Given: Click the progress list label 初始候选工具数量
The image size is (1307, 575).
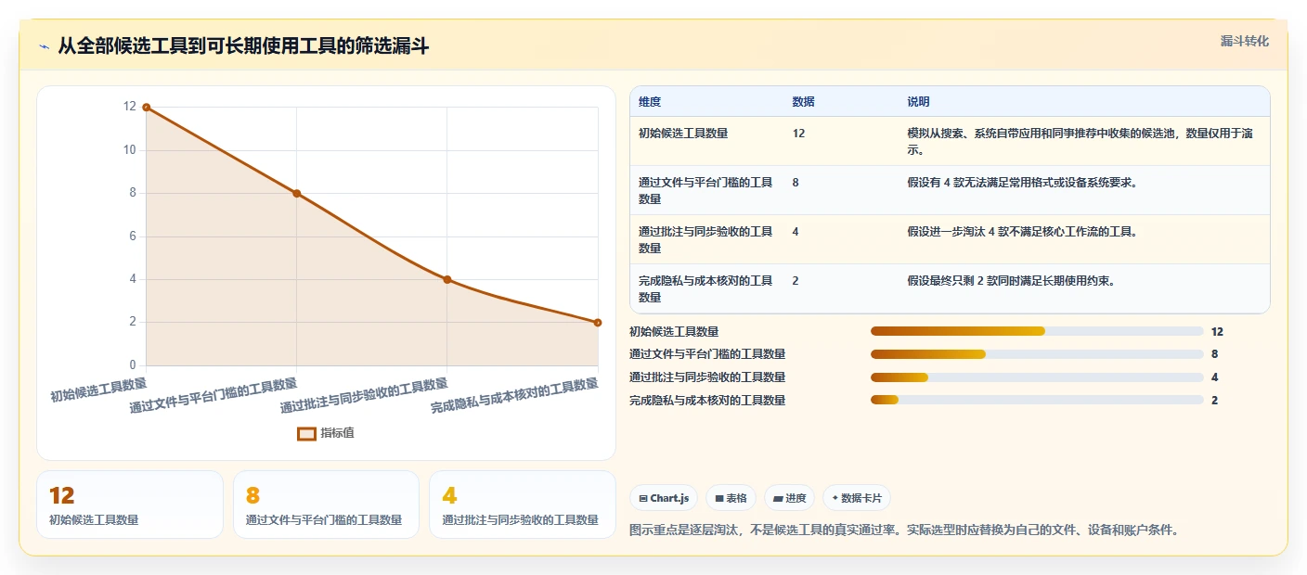Looking at the screenshot, I should (674, 331).
